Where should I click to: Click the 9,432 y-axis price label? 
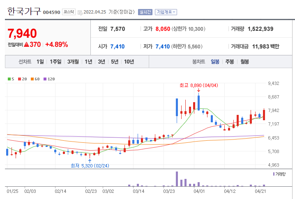[x=274, y=83]
